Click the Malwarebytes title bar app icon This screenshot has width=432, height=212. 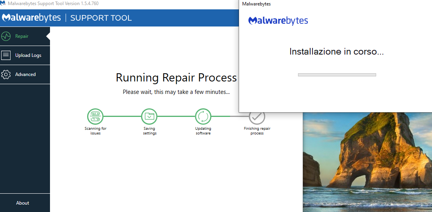3,3
